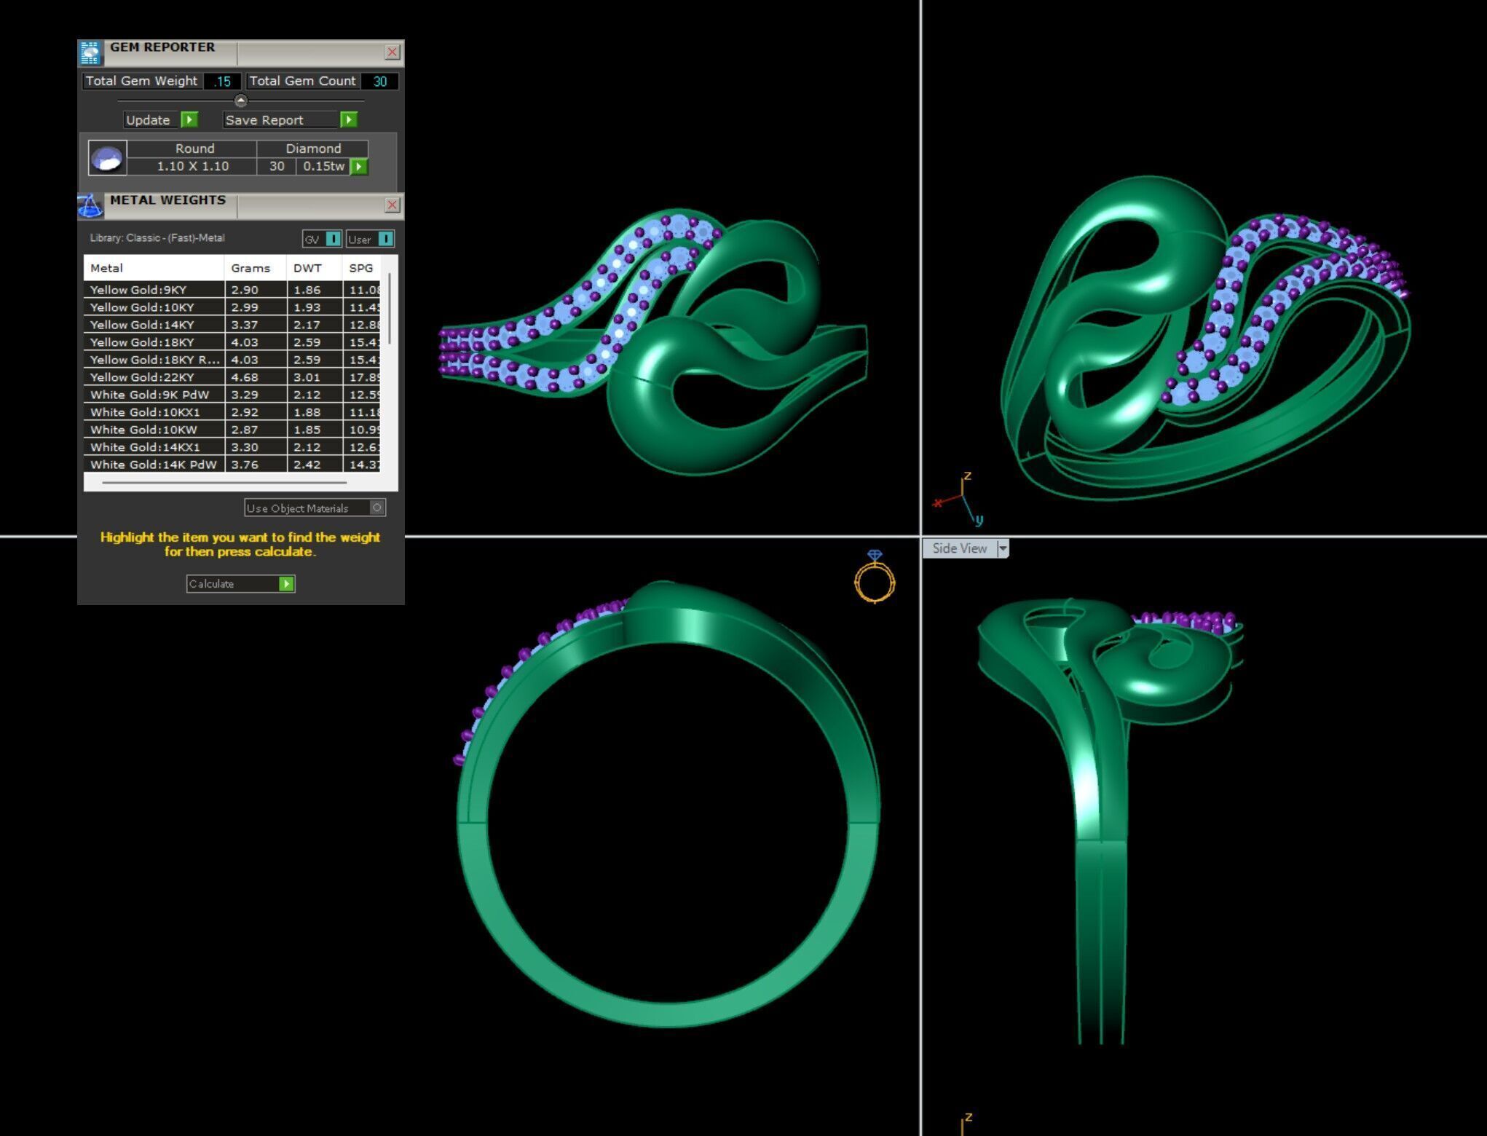Image resolution: width=1487 pixels, height=1136 pixels.
Task: Click the 4.68 grams value
Action: [245, 377]
